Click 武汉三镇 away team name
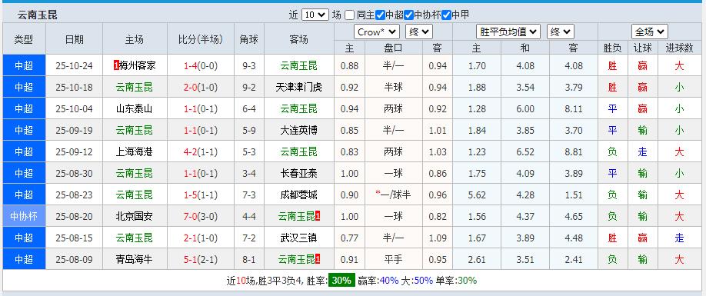 pyautogui.click(x=298, y=238)
